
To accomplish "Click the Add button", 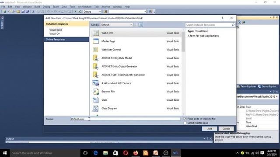I will point(210,129).
